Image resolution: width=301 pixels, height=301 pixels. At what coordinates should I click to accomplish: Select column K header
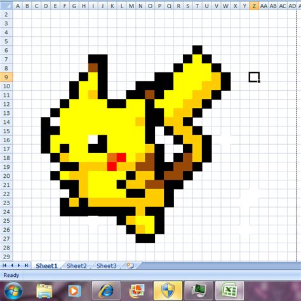(x=112, y=6)
